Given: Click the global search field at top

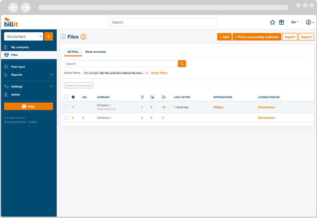Looking at the screenshot, I should (x=163, y=22).
